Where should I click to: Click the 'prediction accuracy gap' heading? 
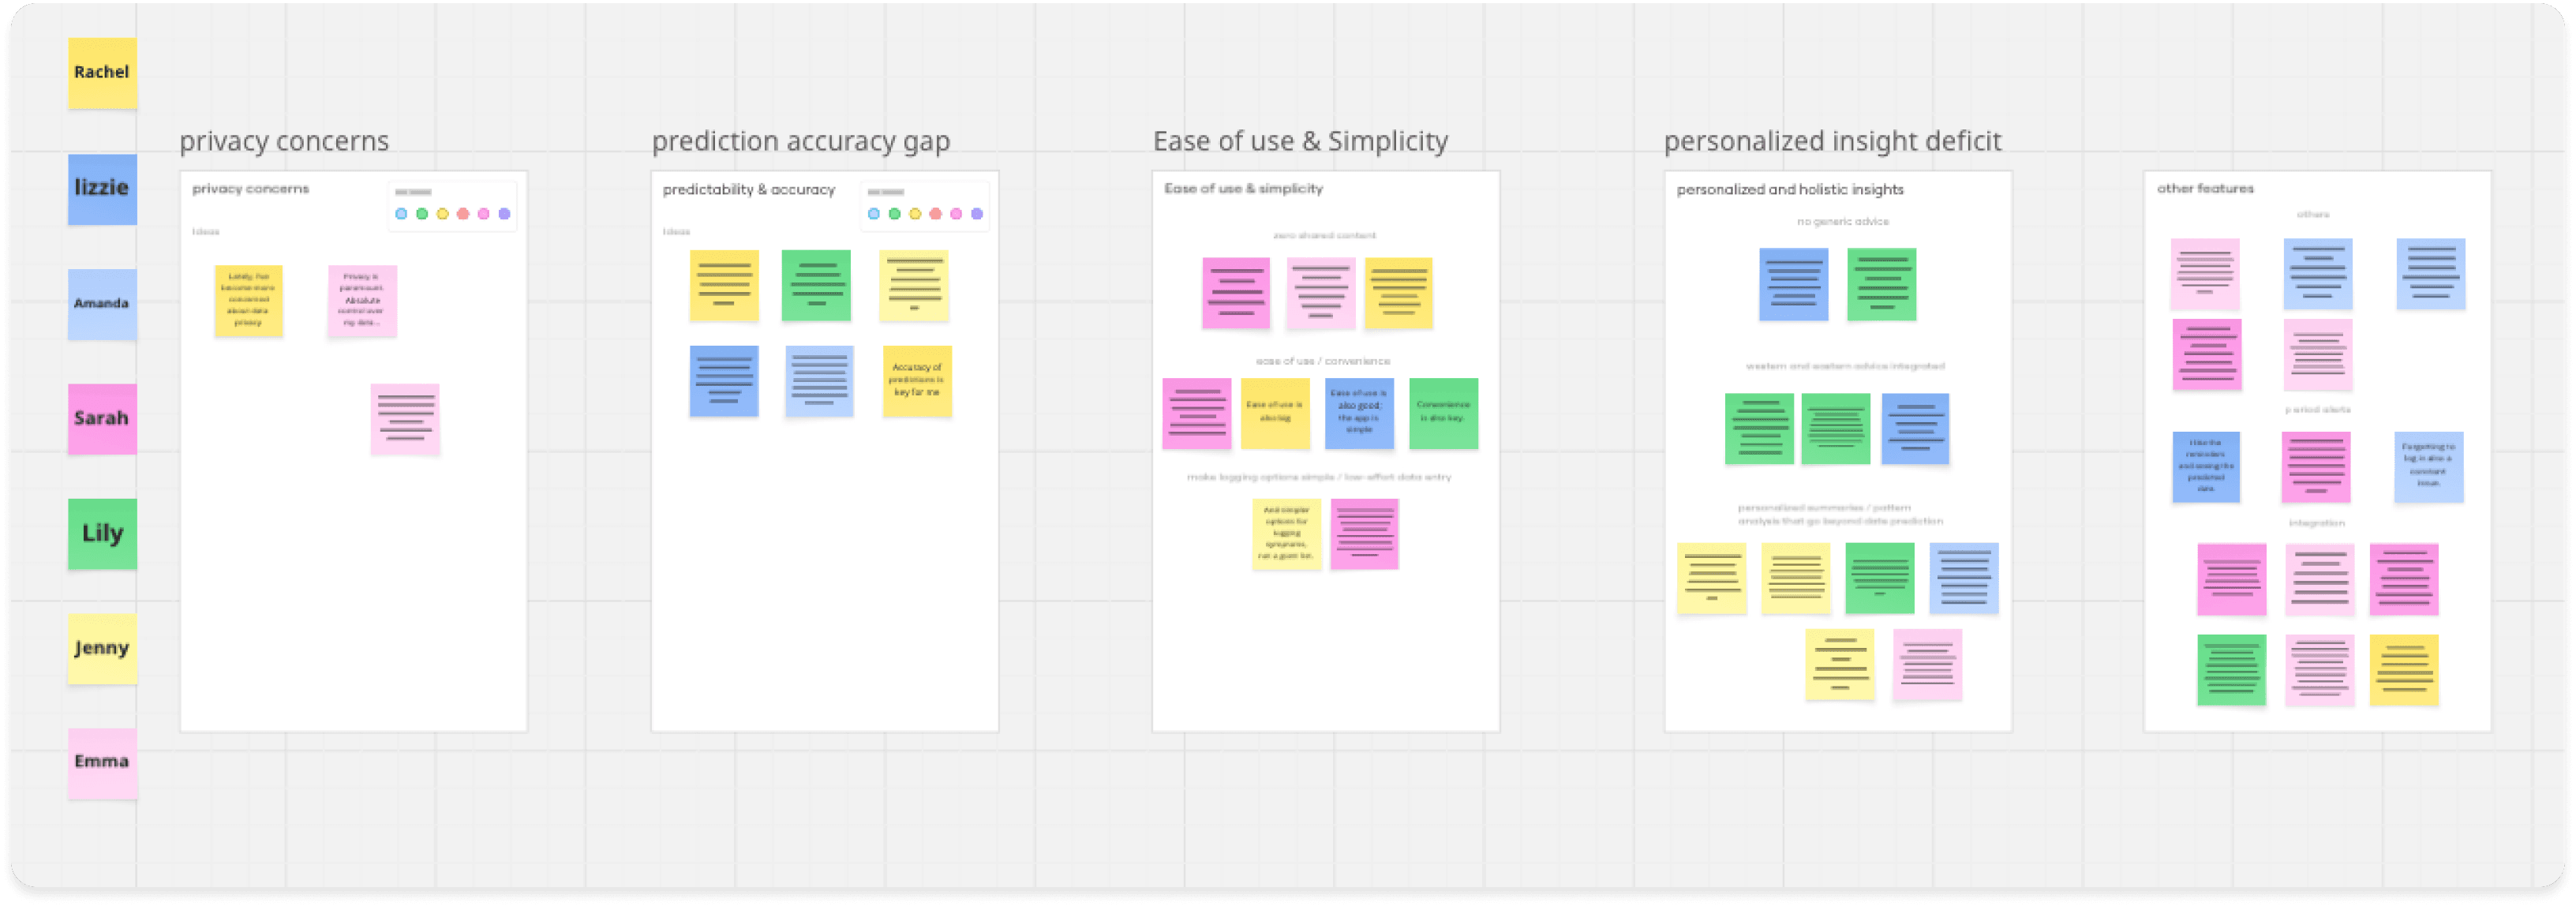[800, 141]
